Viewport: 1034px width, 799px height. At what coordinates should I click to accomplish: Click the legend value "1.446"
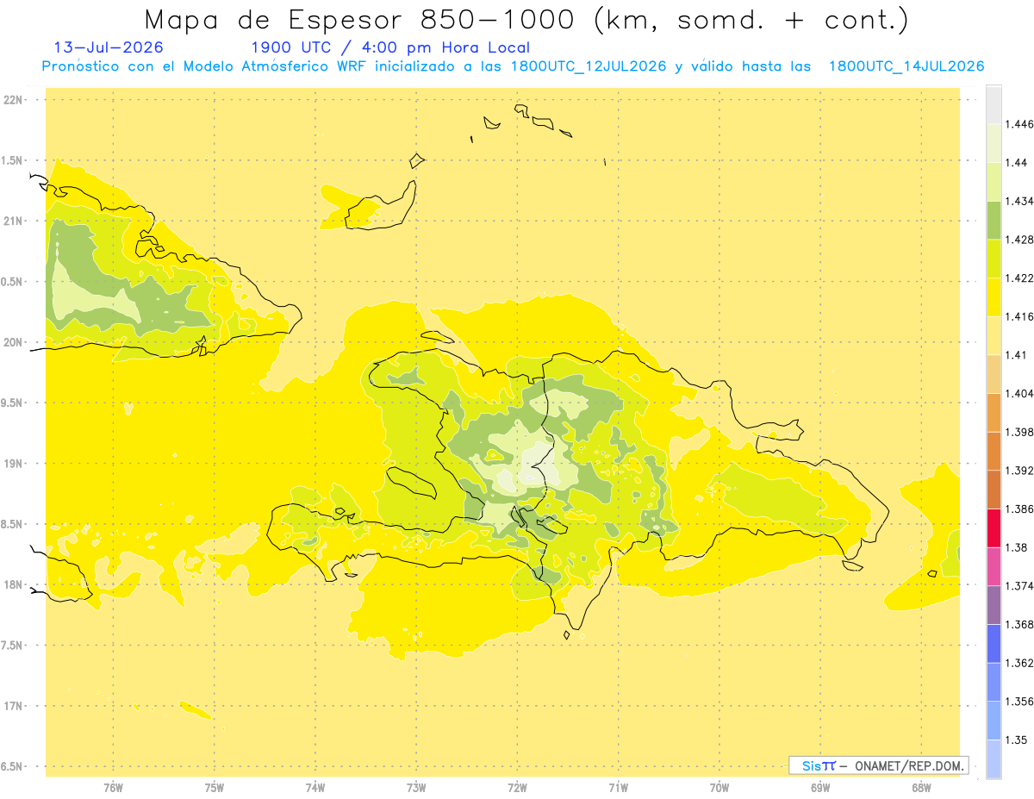coord(1018,124)
